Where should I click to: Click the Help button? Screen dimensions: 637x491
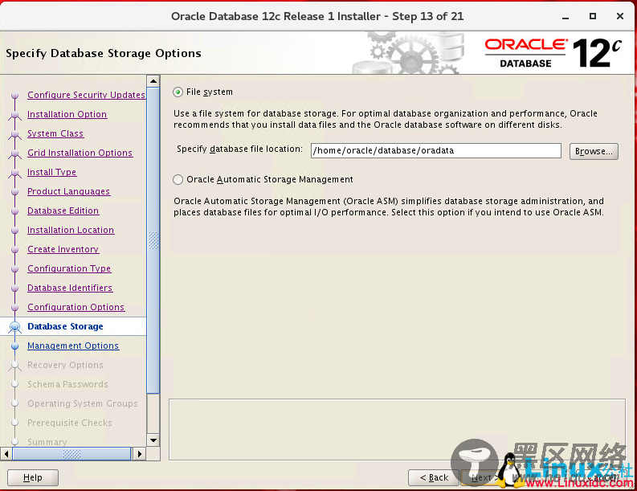(x=32, y=477)
